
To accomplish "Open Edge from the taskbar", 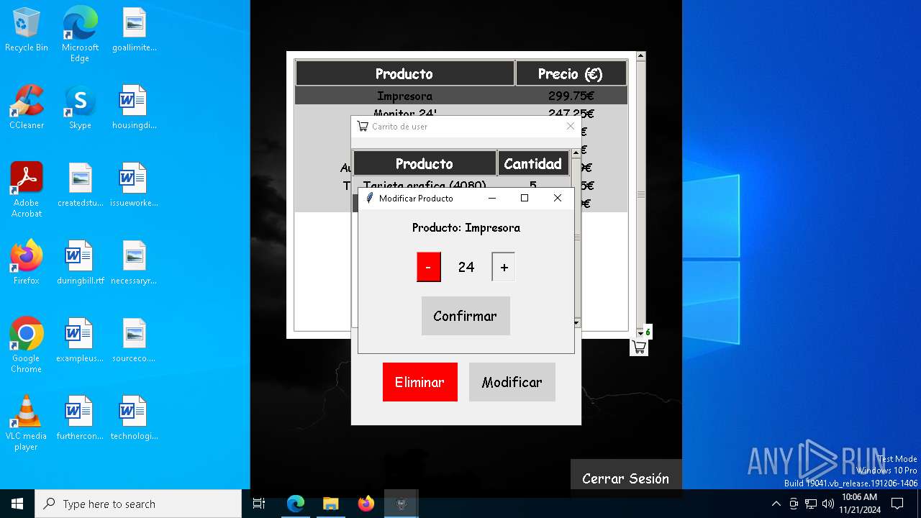I will pyautogui.click(x=296, y=504).
